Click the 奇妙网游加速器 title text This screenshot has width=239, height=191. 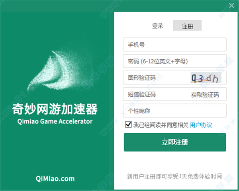tap(55, 109)
